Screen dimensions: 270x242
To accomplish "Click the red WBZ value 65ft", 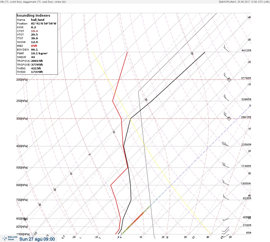I will 34,46.
